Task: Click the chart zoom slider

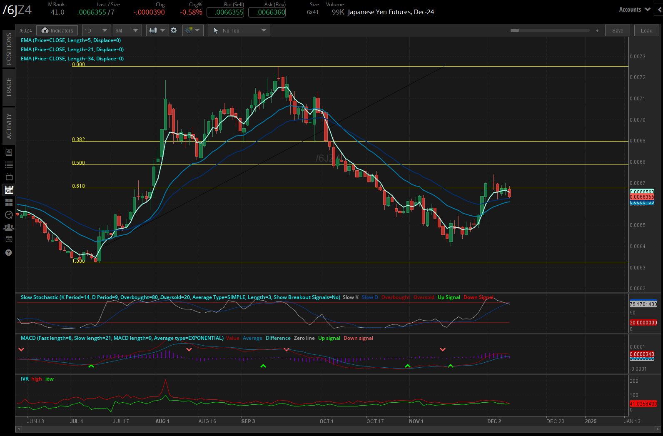Action: [550, 30]
